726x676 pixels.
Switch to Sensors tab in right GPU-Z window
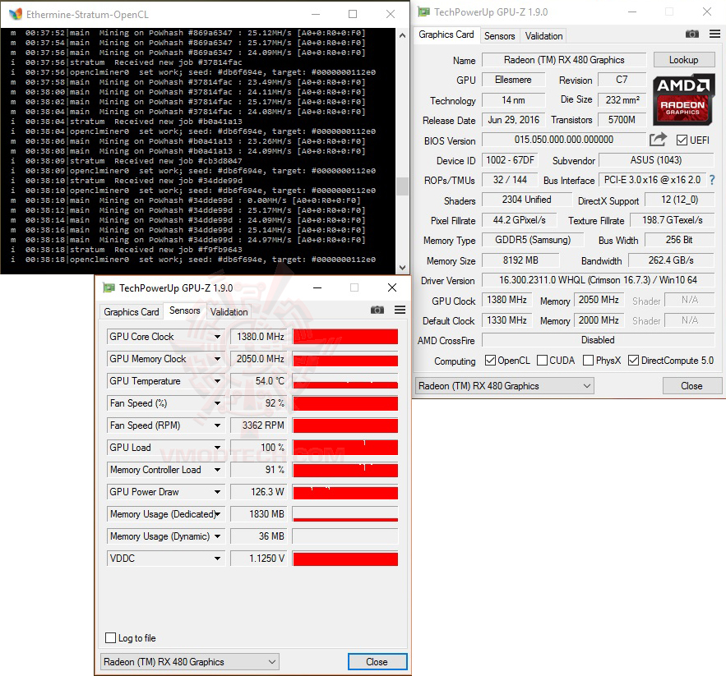499,35
